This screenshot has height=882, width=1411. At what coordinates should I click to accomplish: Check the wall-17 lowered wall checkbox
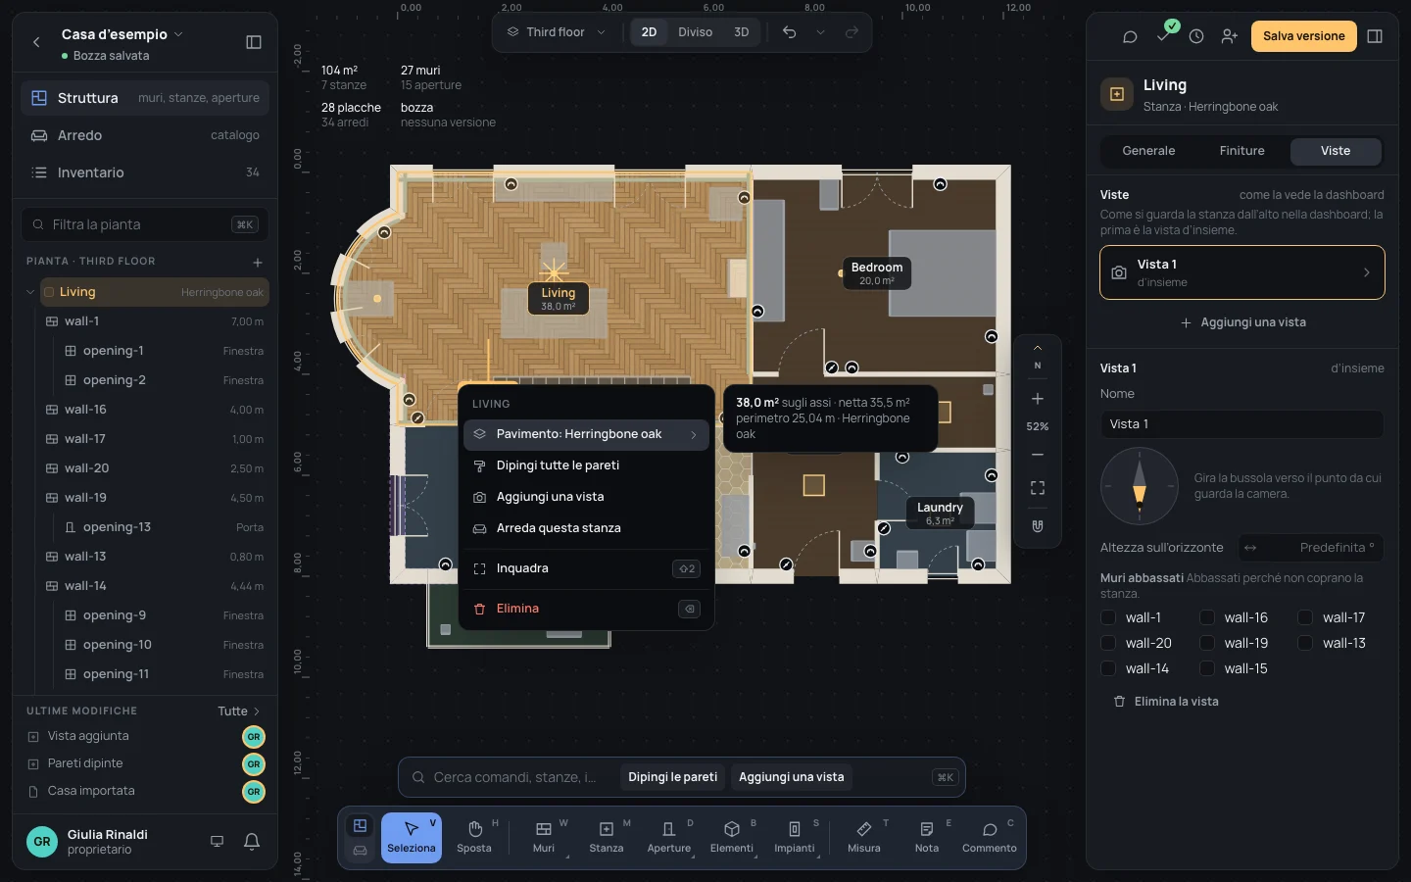pyautogui.click(x=1305, y=617)
